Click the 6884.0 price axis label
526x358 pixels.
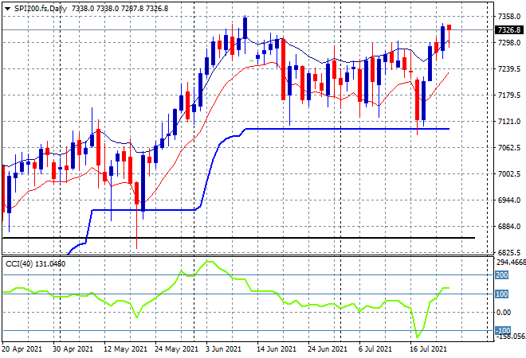(509, 227)
